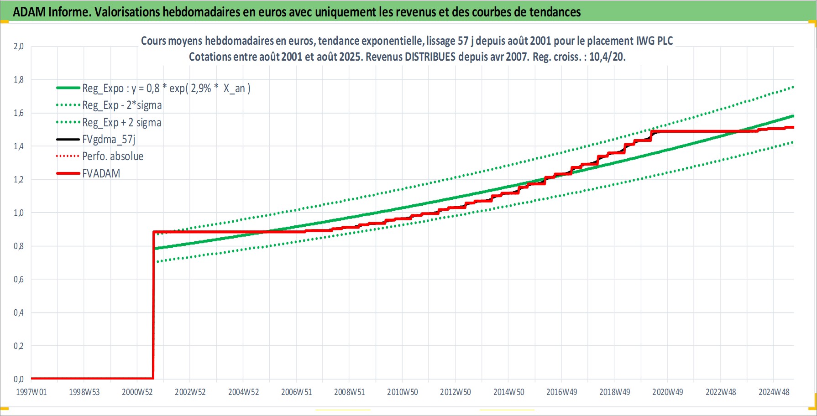Click the y-axis label 2,0
This screenshot has width=817, height=416.
pos(18,46)
